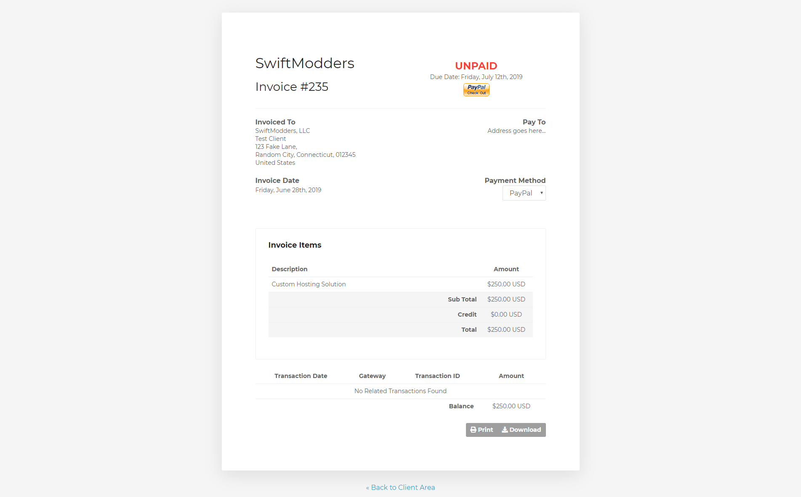801x497 pixels.
Task: Click the Transaction ID column header
Action: (x=437, y=376)
